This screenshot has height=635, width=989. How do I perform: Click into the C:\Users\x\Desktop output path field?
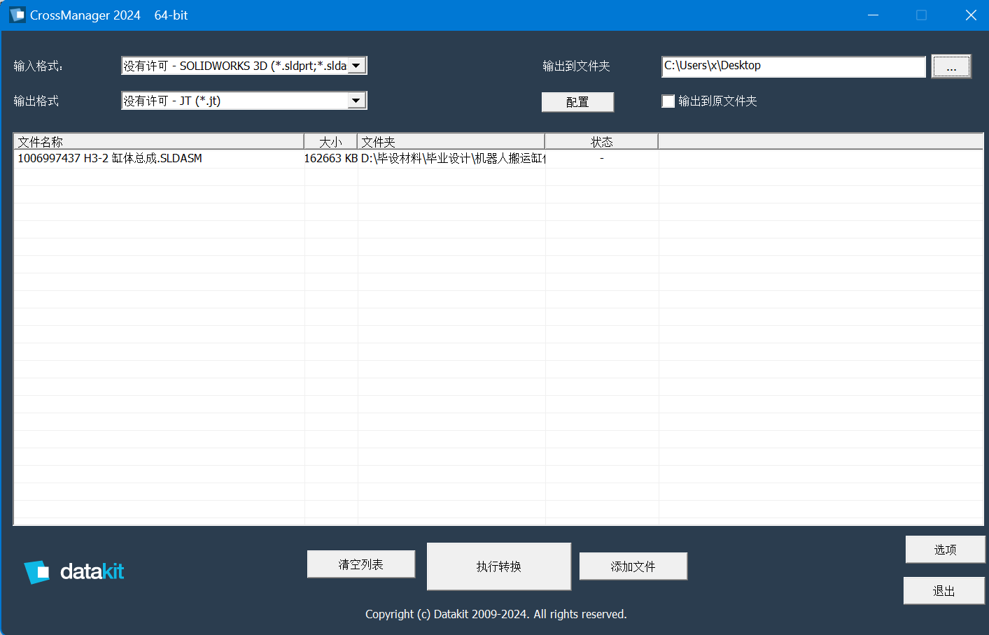[794, 66]
